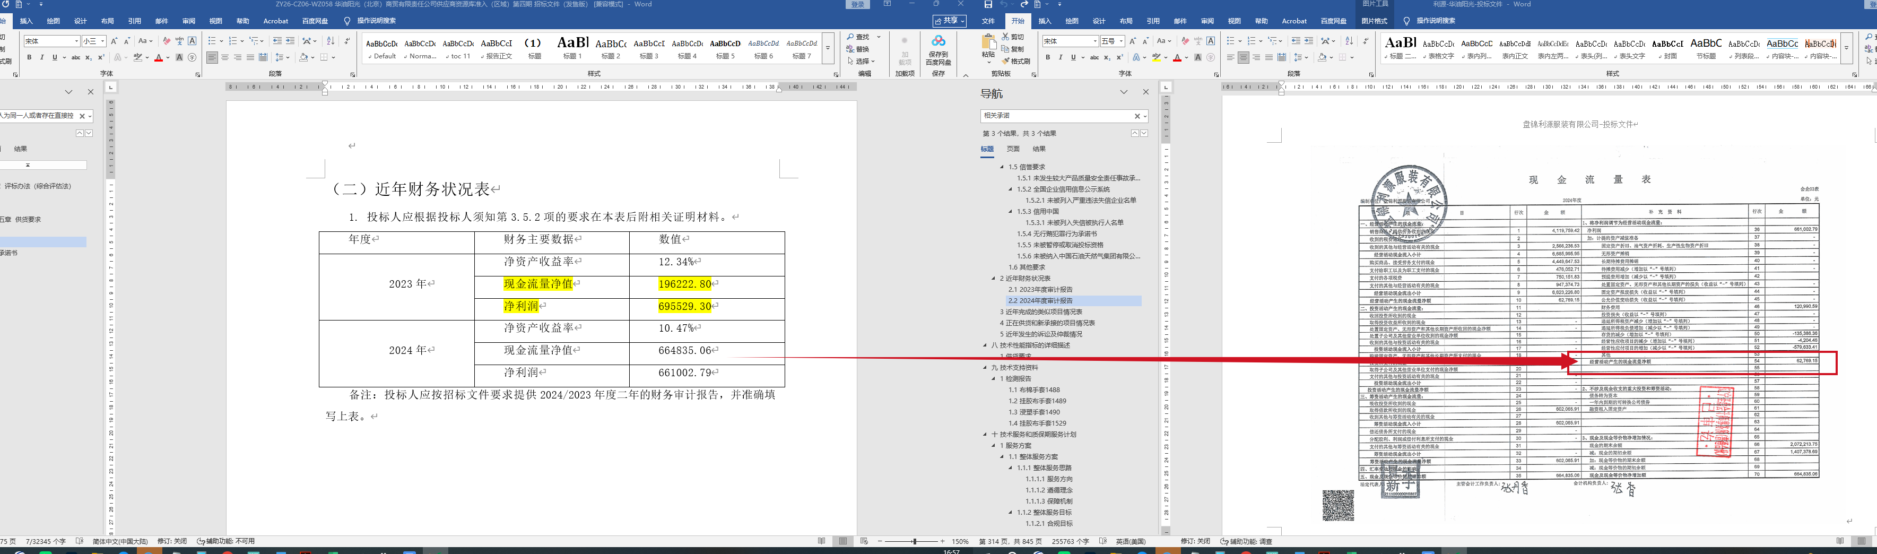Switch to 页面 tab in right navigation pane
This screenshot has width=1877, height=554.
pyautogui.click(x=1013, y=149)
